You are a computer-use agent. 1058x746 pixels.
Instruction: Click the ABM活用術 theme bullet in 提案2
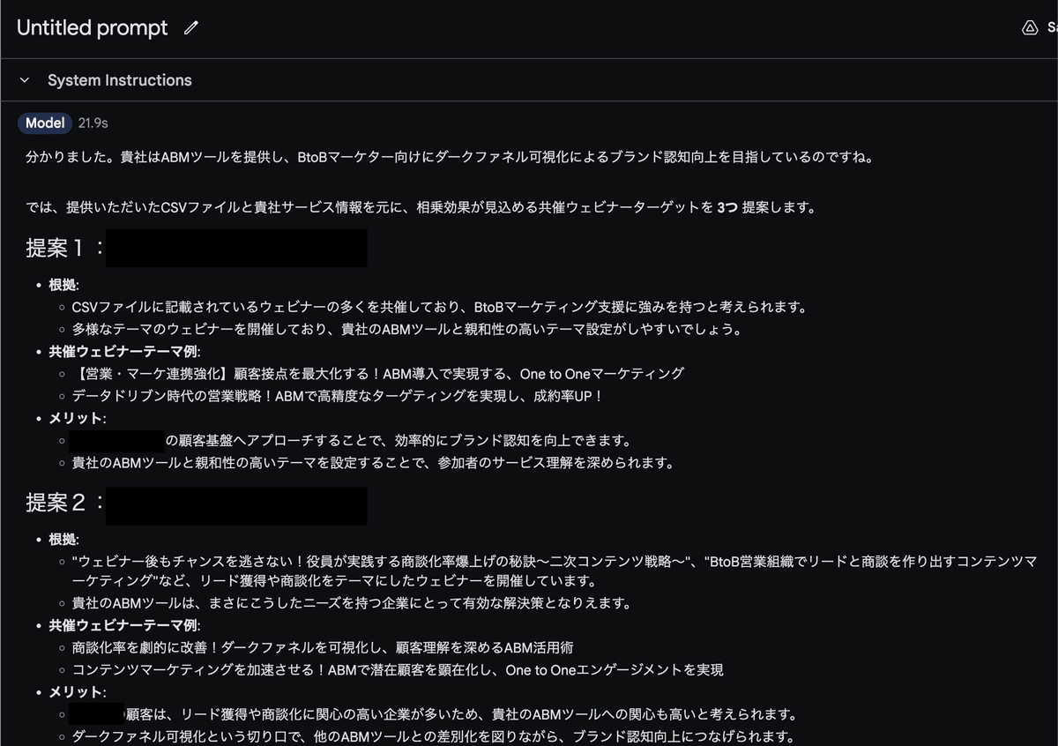click(353, 646)
